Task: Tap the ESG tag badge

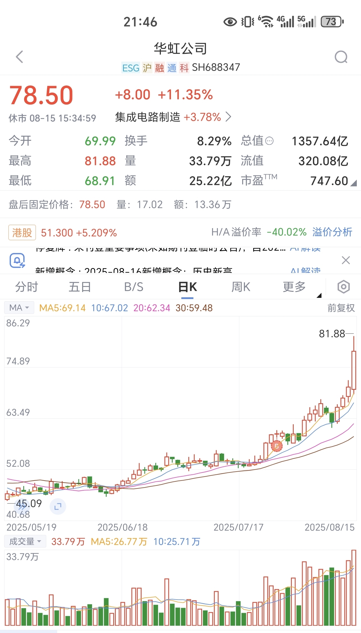Action: point(131,68)
